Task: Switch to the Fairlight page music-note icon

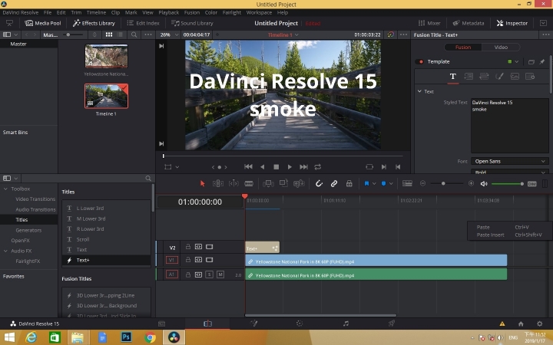Action: coord(346,324)
